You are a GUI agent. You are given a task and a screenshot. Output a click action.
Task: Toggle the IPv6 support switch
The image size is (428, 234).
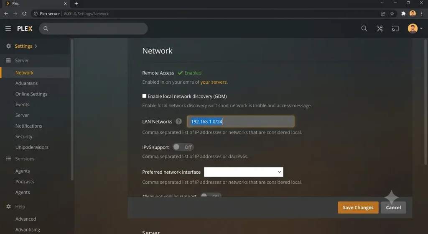(183, 147)
